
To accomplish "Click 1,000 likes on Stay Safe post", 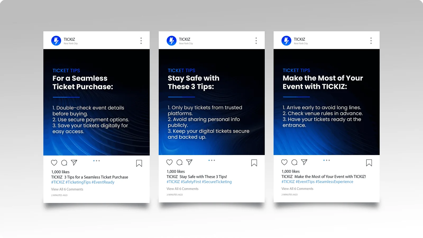I will (176, 172).
